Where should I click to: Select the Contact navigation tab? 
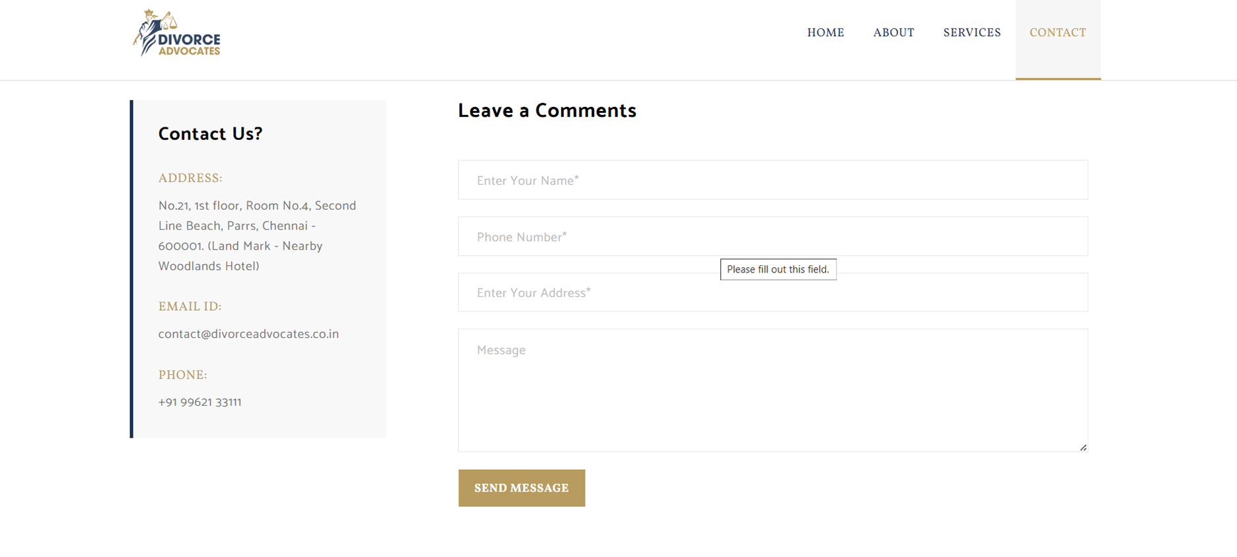coord(1057,32)
